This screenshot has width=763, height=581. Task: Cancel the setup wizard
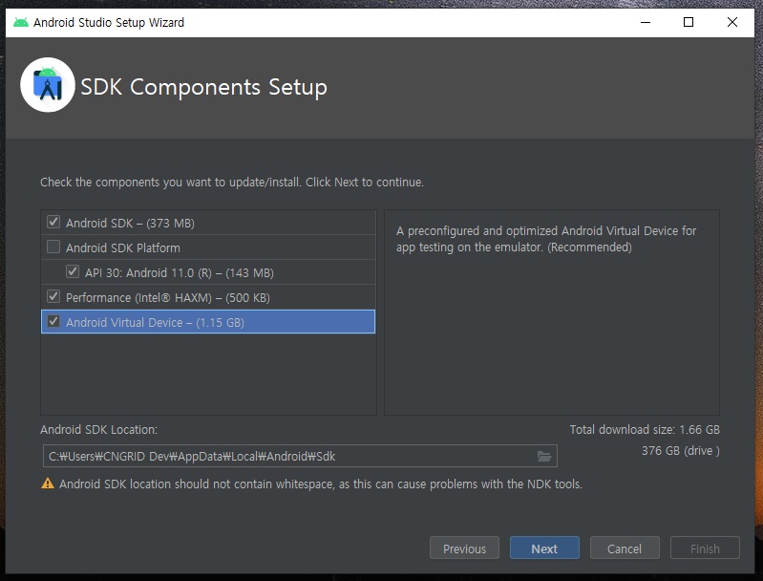[x=625, y=549]
